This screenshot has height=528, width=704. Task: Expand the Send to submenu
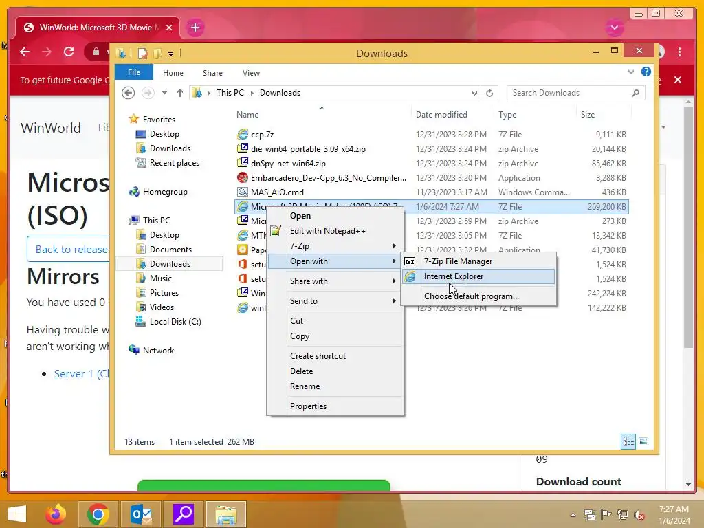[x=335, y=301]
